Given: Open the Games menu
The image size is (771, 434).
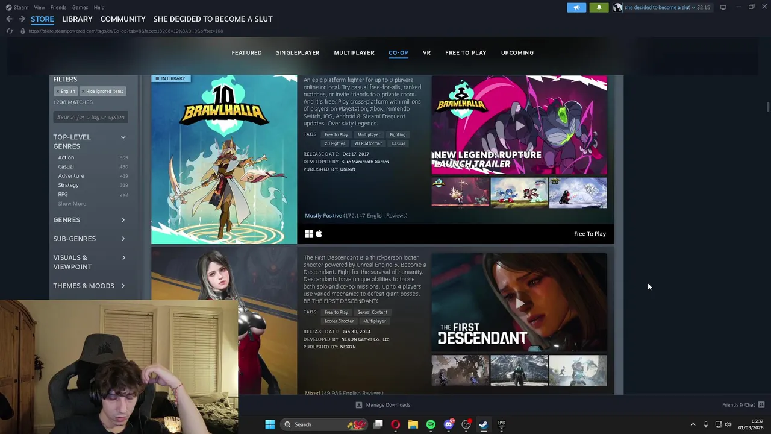Looking at the screenshot, I should 80,7.
